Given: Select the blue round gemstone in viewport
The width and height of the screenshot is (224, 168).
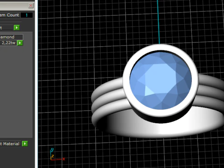Looking at the screenshot, I should point(161,81).
